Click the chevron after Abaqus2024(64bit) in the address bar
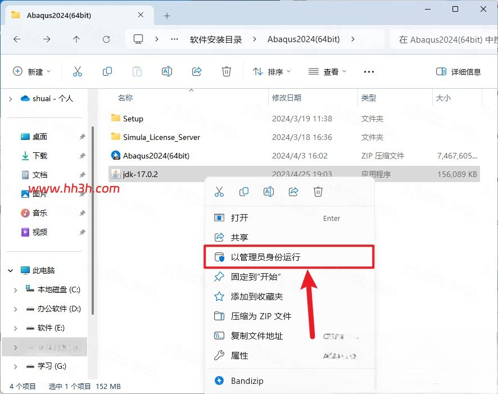 coord(353,39)
